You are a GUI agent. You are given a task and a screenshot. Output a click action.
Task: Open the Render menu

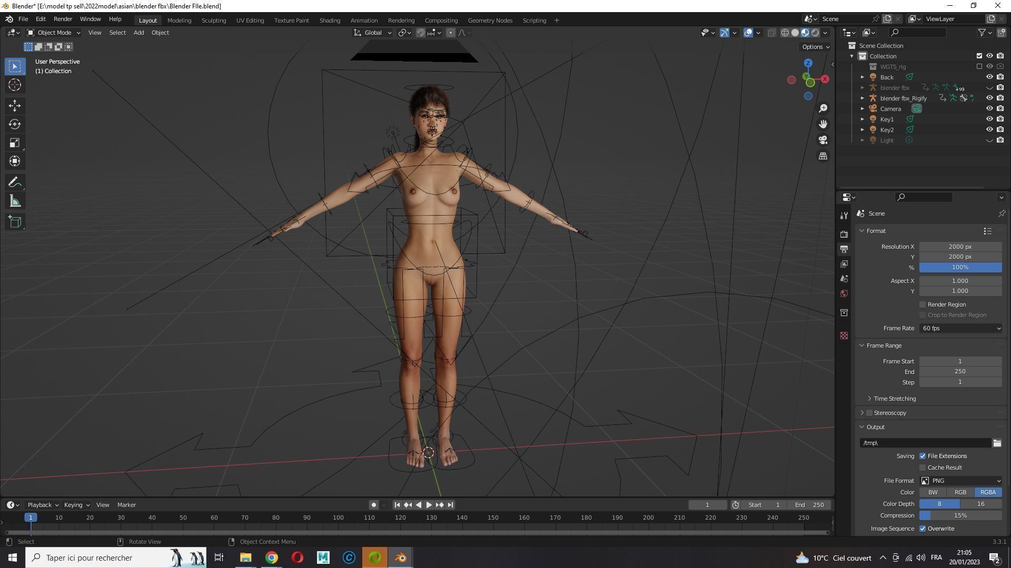pyautogui.click(x=63, y=19)
